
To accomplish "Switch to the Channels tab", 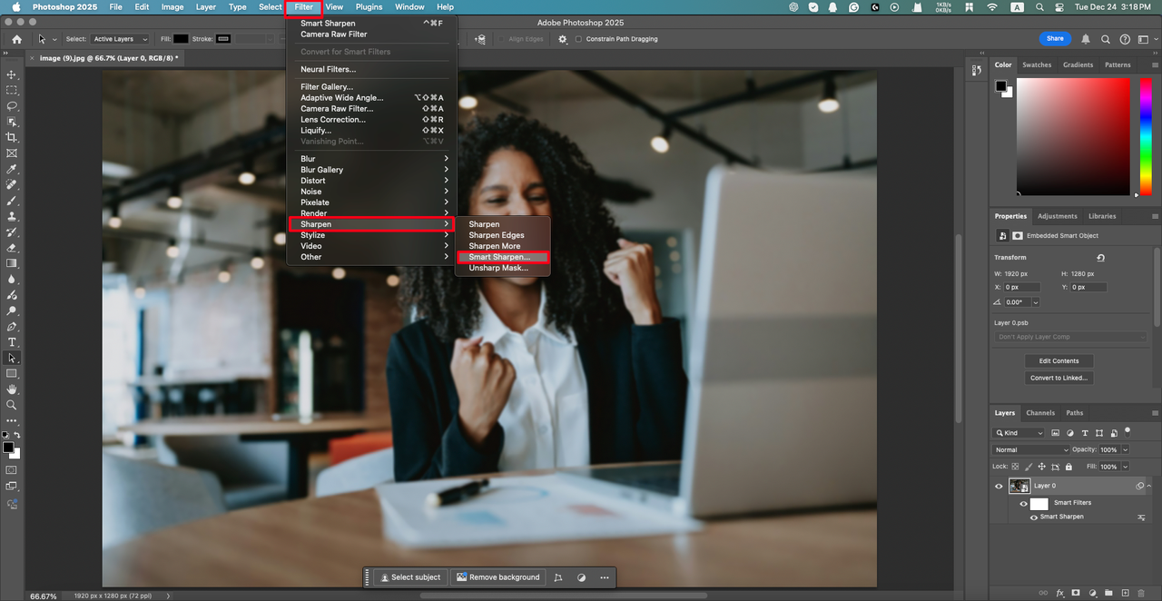I will pyautogui.click(x=1040, y=413).
